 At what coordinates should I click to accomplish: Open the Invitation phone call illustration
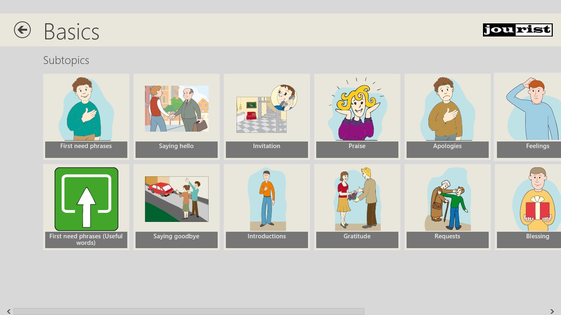267,109
